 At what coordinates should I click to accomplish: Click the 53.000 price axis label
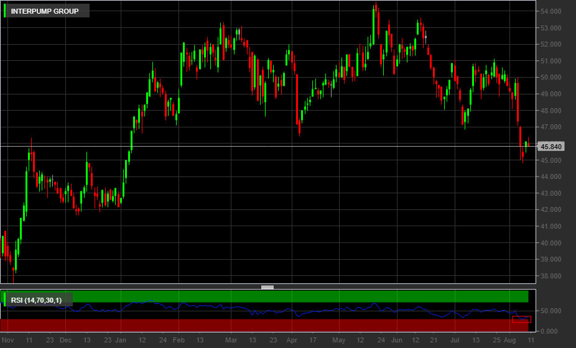pyautogui.click(x=550, y=28)
